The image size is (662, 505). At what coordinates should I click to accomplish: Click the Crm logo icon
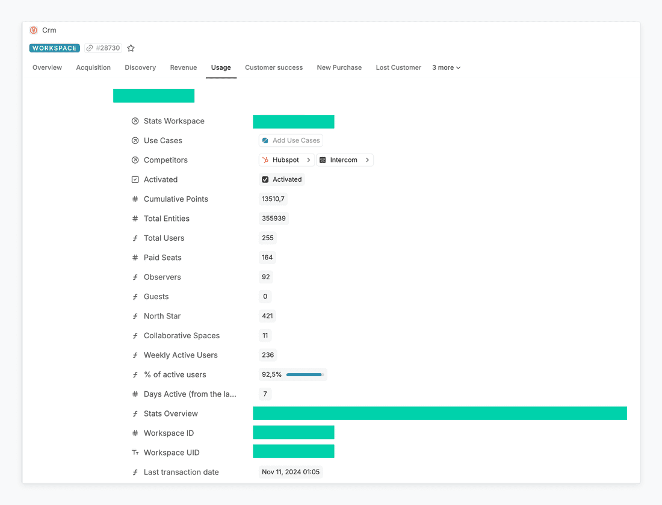click(x=34, y=30)
